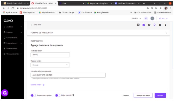The height and width of the screenshot is (101, 174).
Task: Open Aplicaciones bookmark
Action: tap(10, 12)
